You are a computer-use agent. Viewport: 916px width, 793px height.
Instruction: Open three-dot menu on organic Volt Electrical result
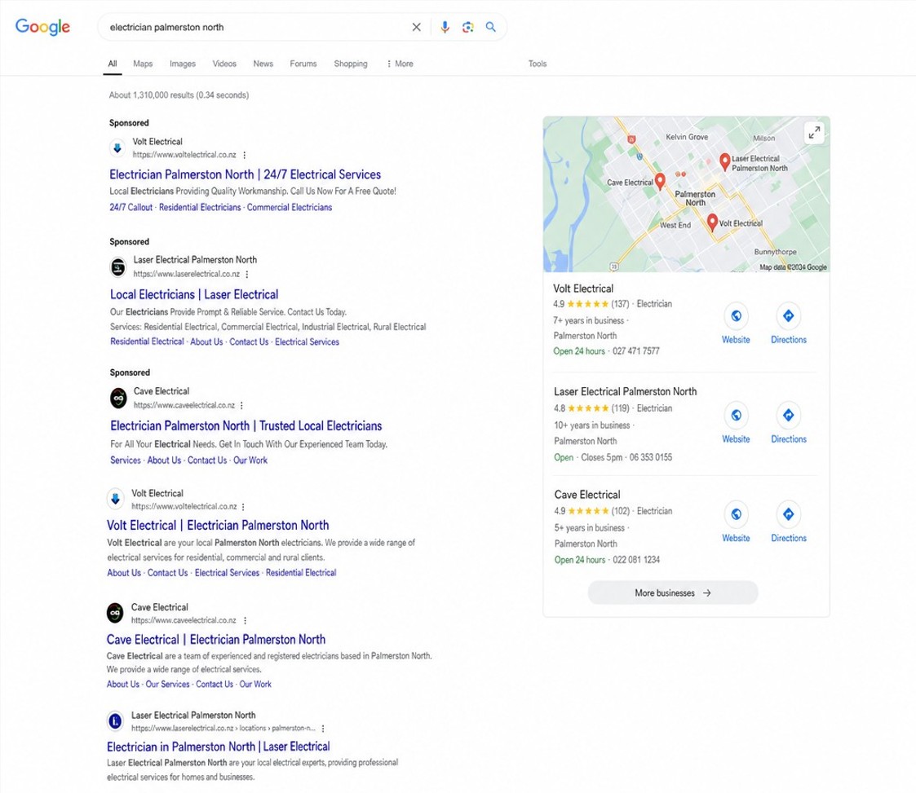243,507
